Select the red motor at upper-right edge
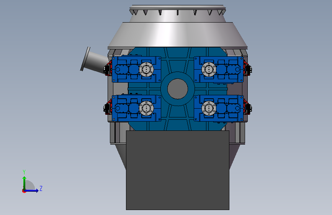This screenshot has width=332, height=215. (247, 68)
